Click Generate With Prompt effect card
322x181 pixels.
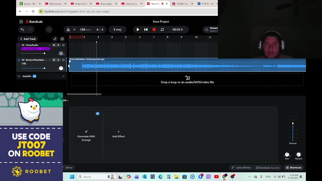coord(86,135)
